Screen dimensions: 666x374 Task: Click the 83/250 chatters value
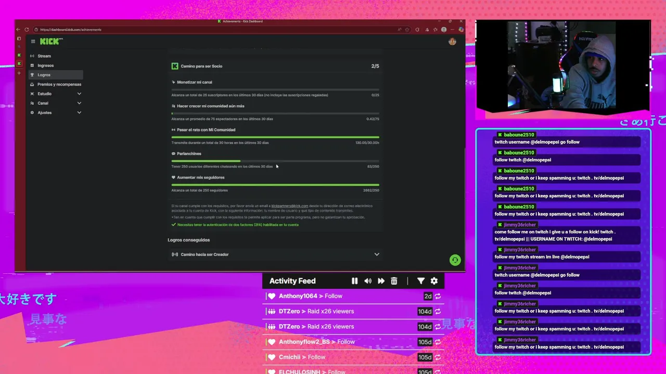point(373,166)
